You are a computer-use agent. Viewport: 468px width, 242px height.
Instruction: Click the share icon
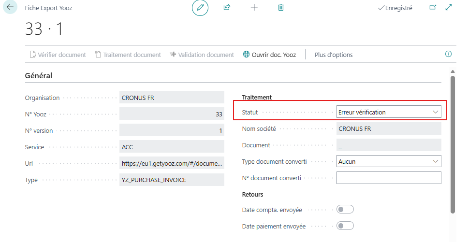point(227,8)
